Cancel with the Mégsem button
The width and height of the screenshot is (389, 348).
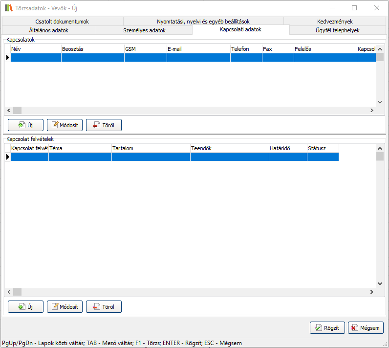click(x=366, y=328)
